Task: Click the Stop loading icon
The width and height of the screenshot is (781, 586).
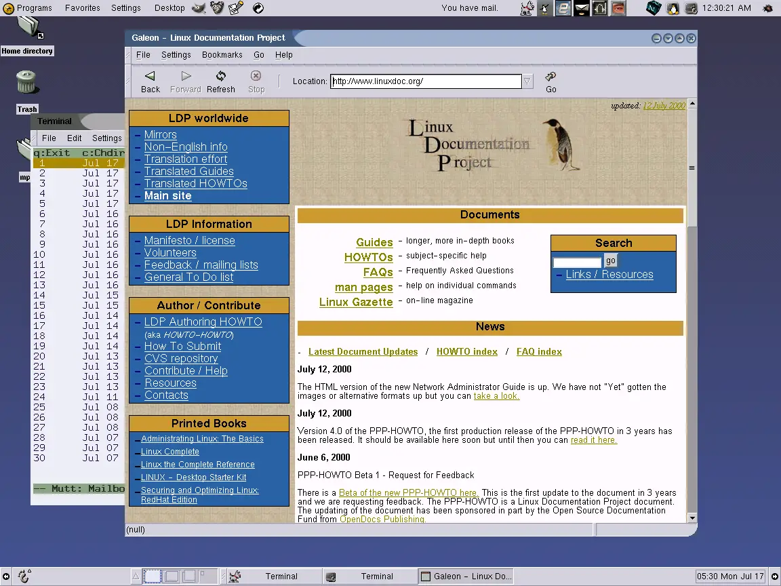Action: (256, 81)
